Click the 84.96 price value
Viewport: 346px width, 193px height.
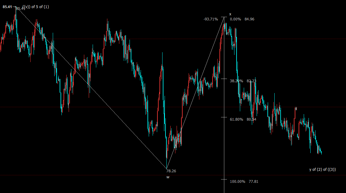249,19
